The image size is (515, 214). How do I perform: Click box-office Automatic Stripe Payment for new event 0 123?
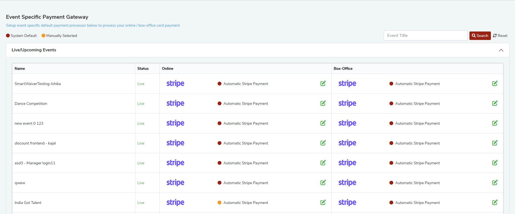click(x=418, y=123)
